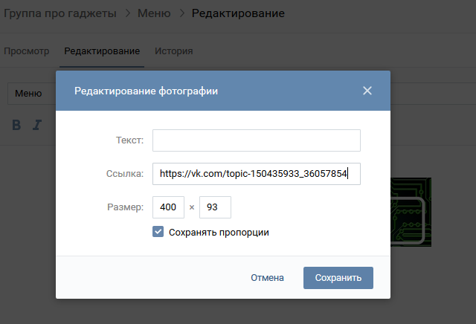
Task: Click the Сохранять пропорции label text
Action: point(219,232)
